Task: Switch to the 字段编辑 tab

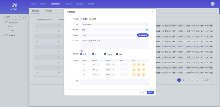Action: pyautogui.click(x=48, y=11)
